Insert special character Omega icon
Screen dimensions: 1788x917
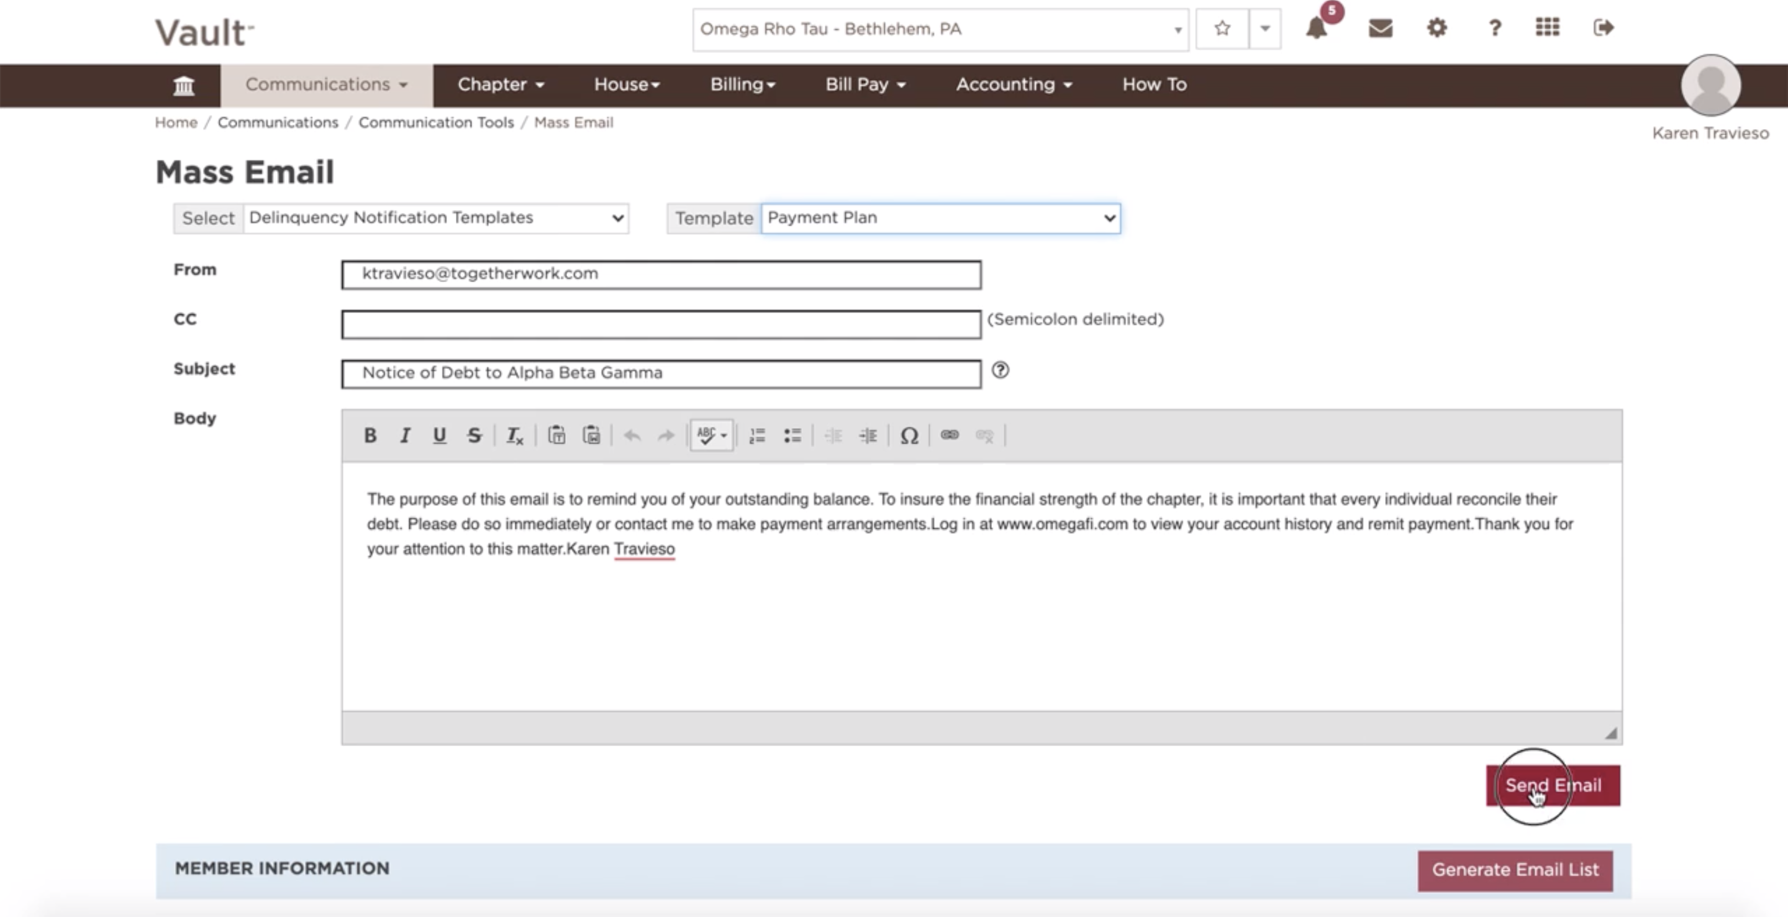click(909, 436)
